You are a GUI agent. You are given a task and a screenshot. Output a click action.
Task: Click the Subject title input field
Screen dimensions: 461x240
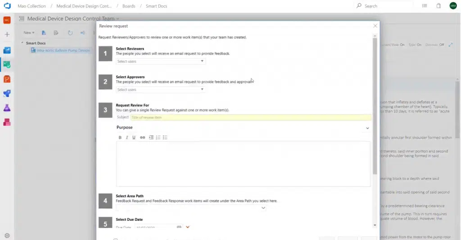coord(250,117)
